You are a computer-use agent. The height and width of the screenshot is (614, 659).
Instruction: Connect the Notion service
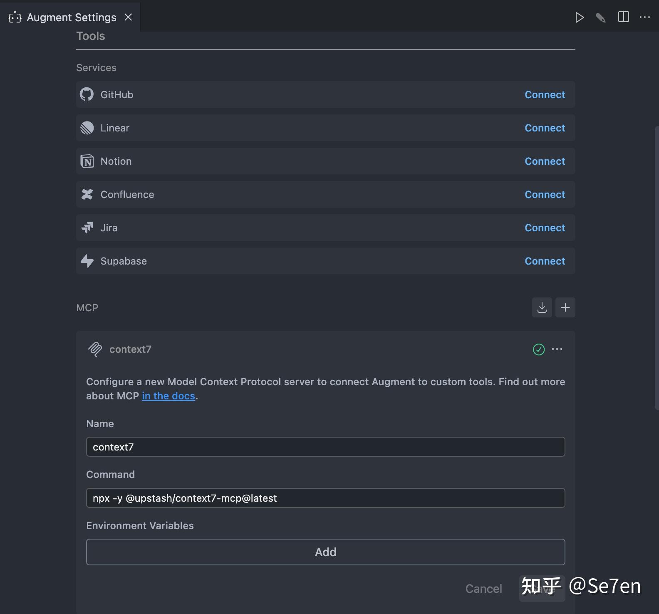[545, 161]
